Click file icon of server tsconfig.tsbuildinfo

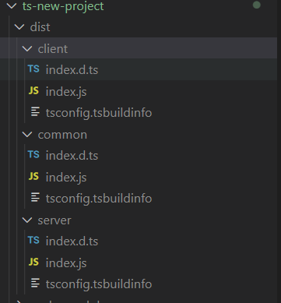click(x=35, y=284)
